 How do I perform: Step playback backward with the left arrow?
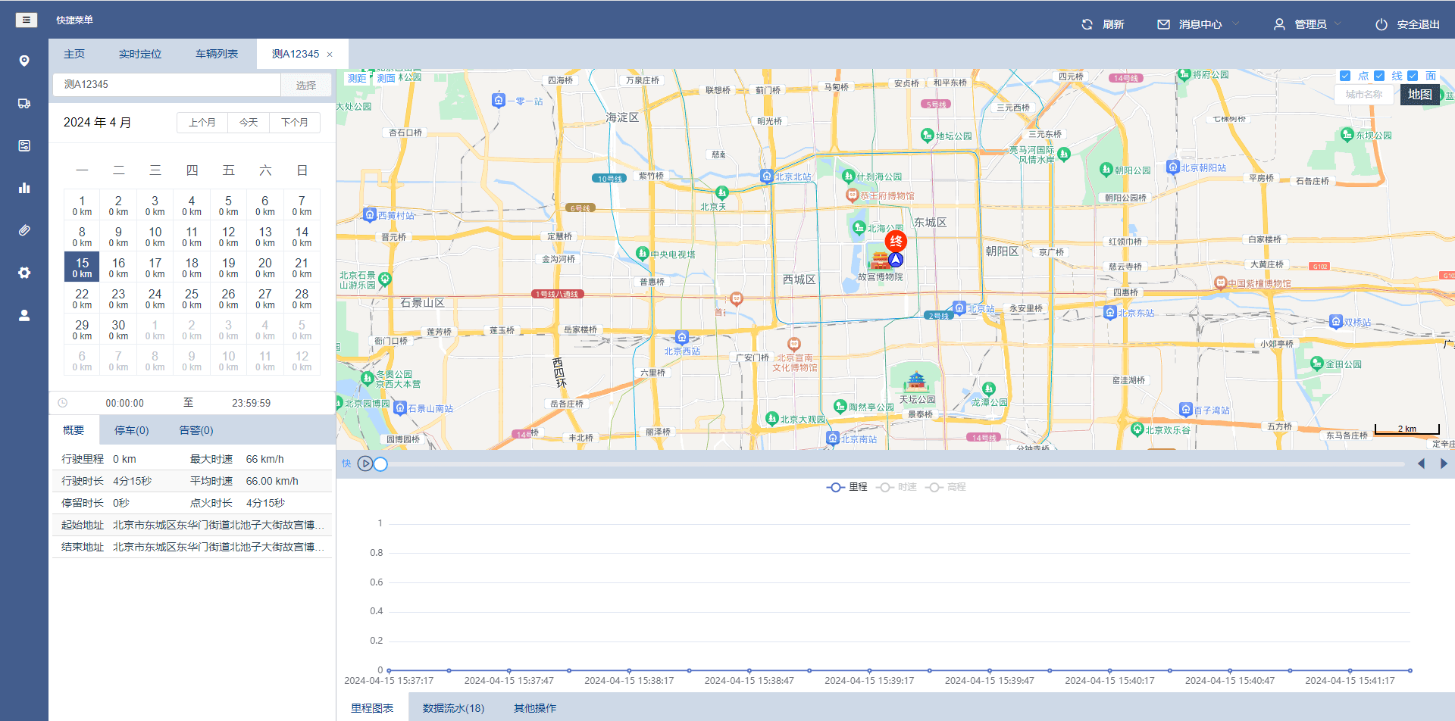point(1421,463)
